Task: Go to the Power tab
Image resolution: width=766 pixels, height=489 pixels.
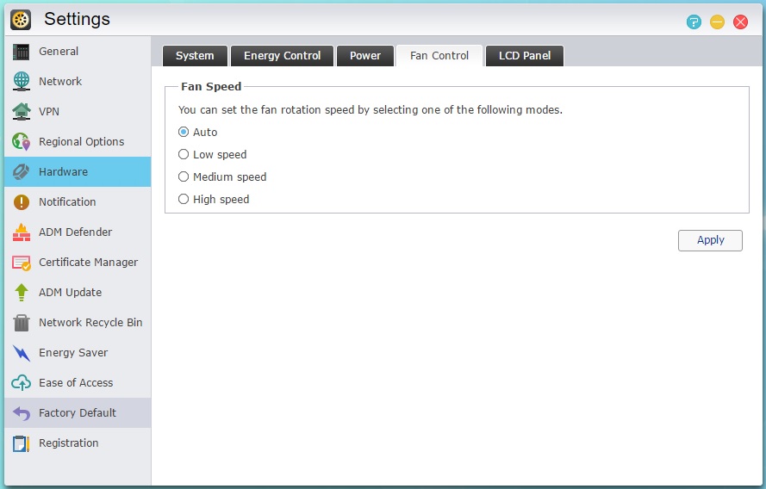Action: (x=365, y=56)
